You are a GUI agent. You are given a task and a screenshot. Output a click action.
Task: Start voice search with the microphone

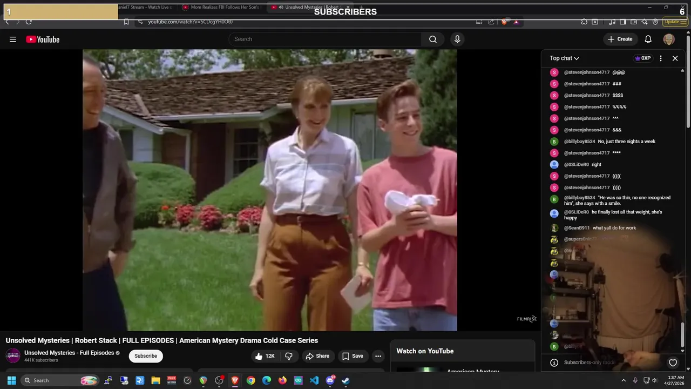pos(457,39)
